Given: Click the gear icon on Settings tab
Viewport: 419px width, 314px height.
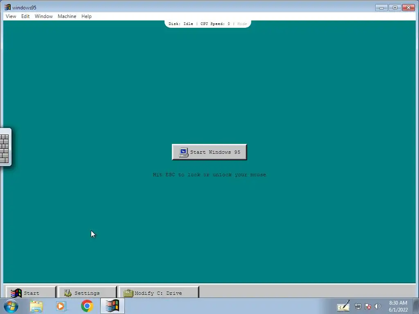Looking at the screenshot, I should 68,293.
